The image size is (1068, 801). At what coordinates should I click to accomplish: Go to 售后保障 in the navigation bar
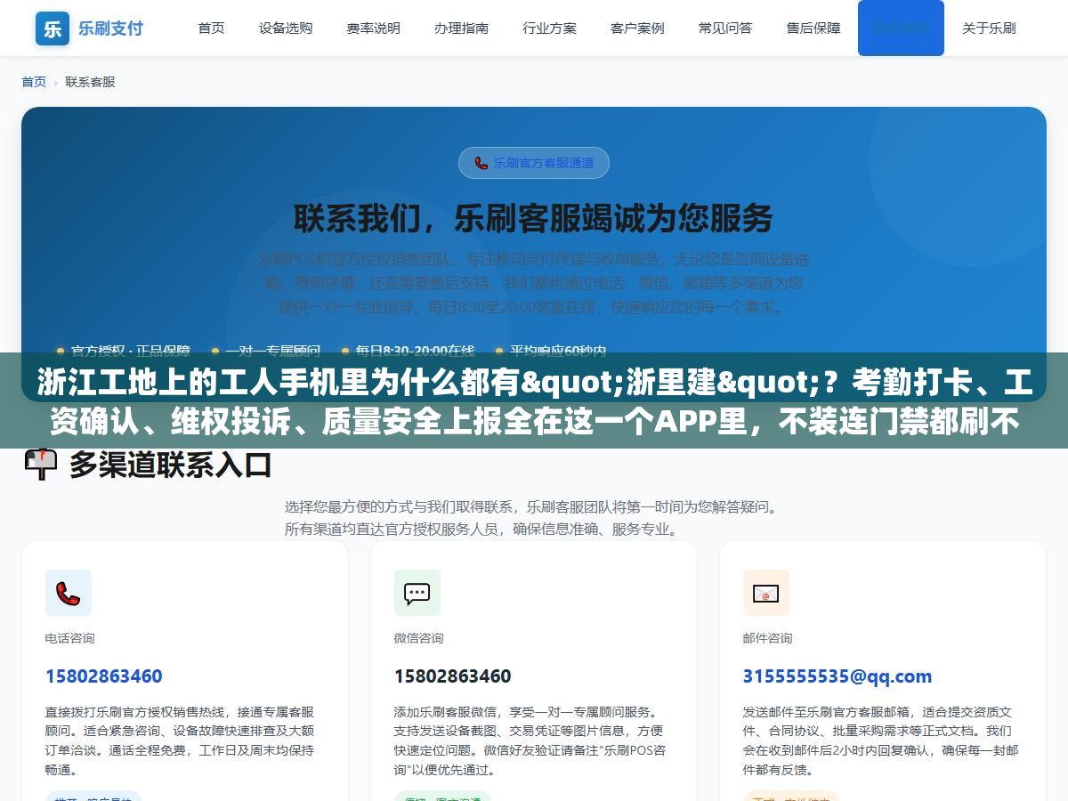point(813,28)
